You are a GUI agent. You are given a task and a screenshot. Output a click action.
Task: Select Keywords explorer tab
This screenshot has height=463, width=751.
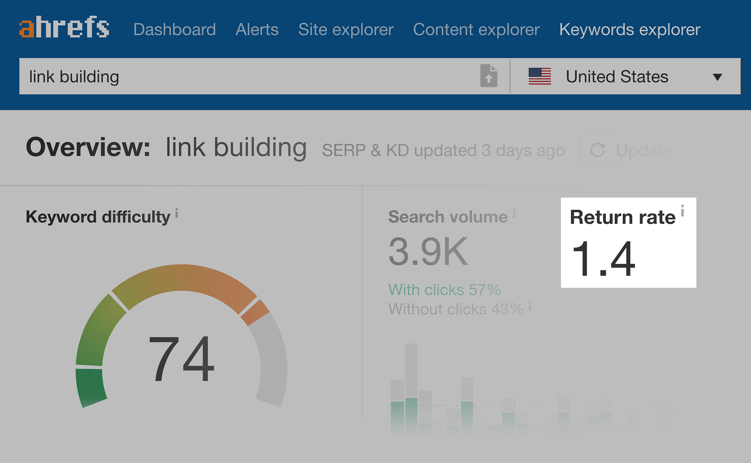[x=630, y=30]
